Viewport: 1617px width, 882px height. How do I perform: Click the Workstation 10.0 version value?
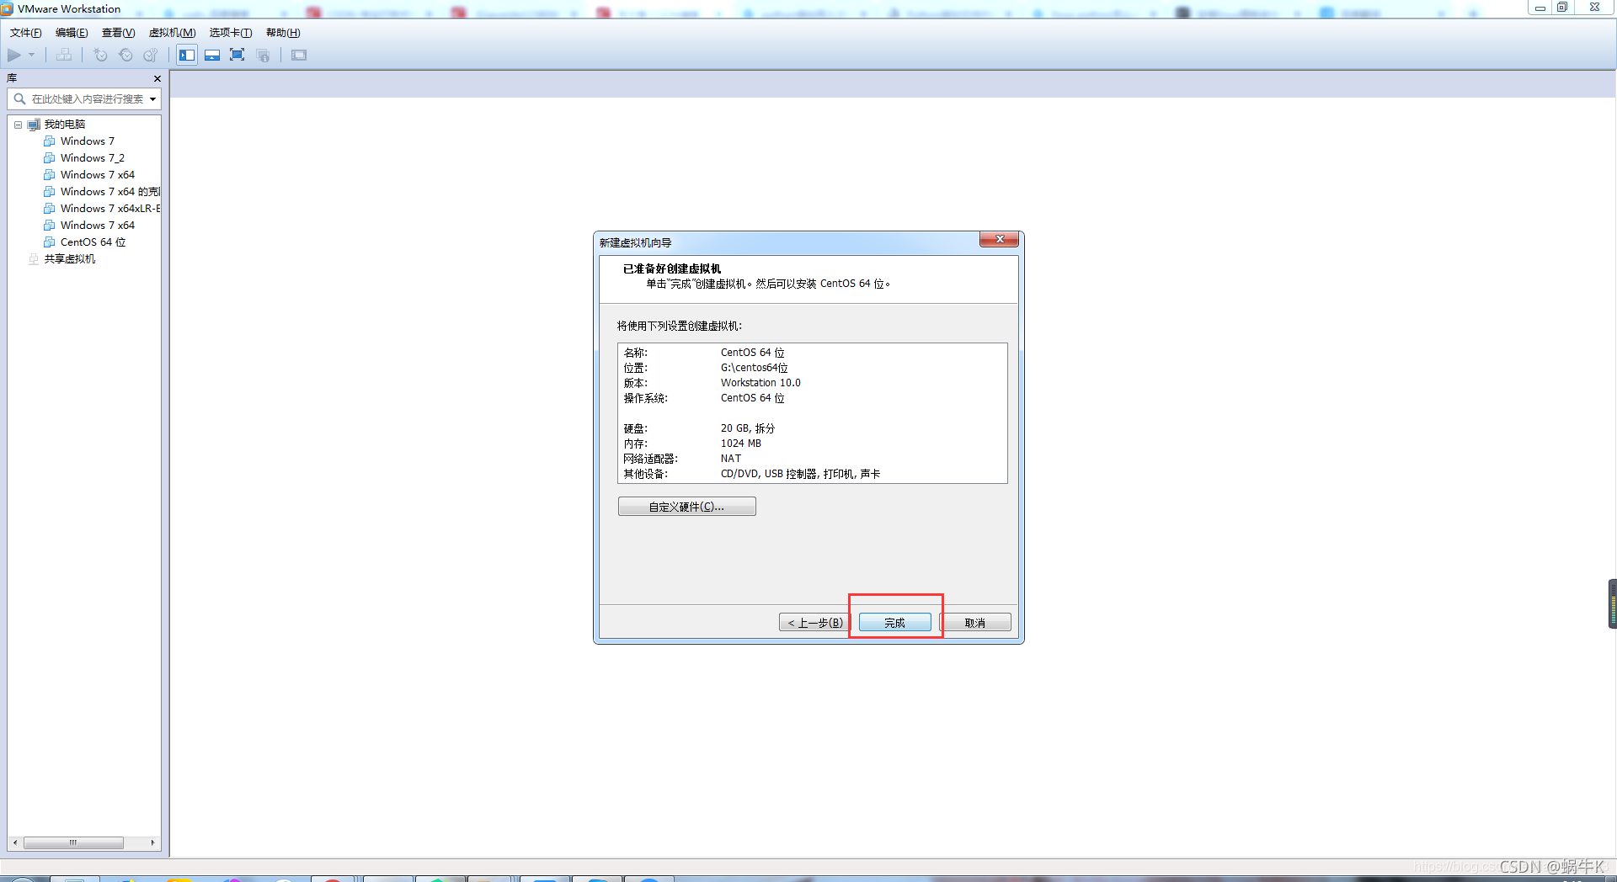pyautogui.click(x=760, y=383)
